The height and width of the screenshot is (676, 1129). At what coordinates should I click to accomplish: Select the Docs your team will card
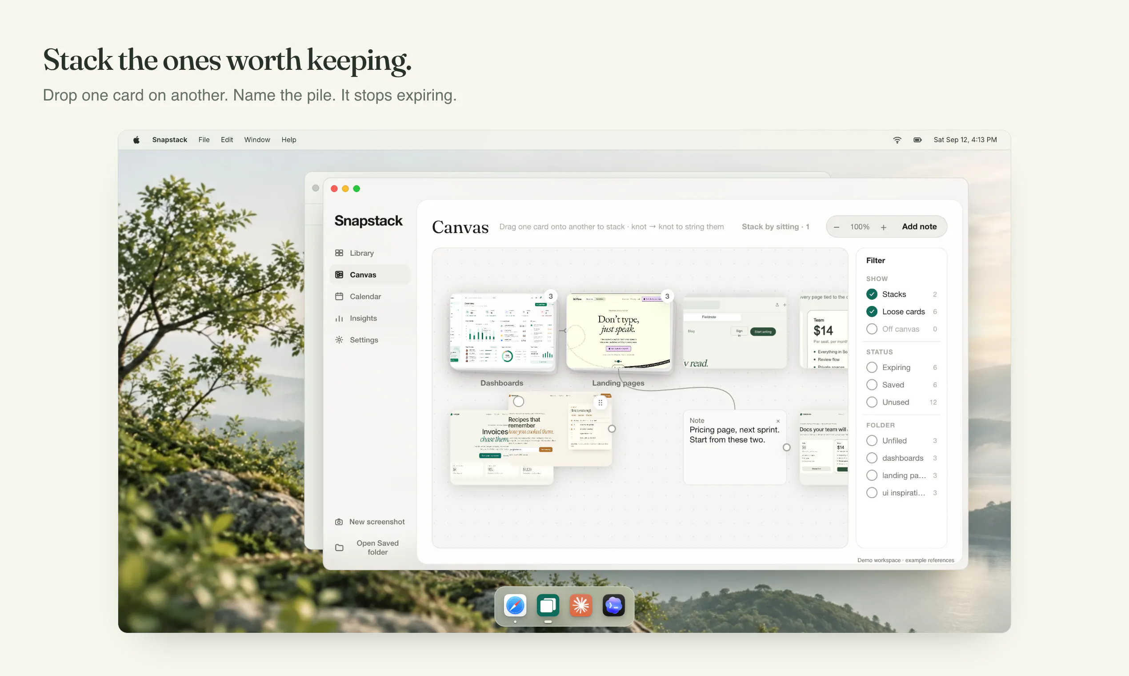point(824,447)
